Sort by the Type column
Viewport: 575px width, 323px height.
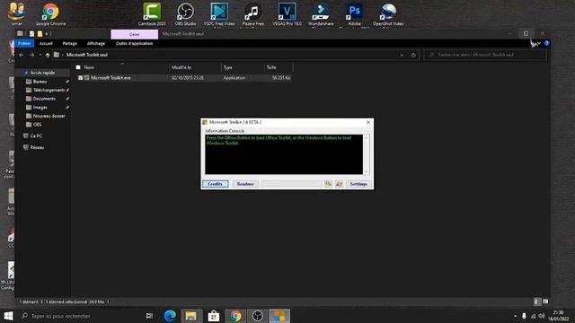[227, 67]
